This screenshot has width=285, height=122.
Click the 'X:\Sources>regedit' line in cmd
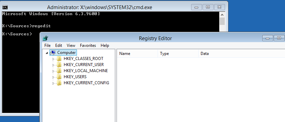pyautogui.click(x=26, y=26)
